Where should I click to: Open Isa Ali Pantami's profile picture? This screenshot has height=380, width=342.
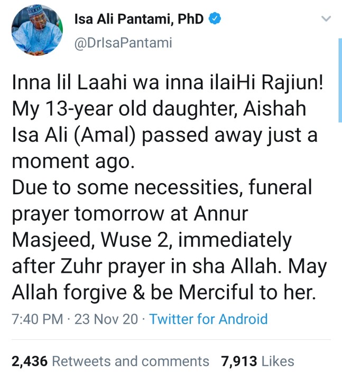click(x=35, y=33)
